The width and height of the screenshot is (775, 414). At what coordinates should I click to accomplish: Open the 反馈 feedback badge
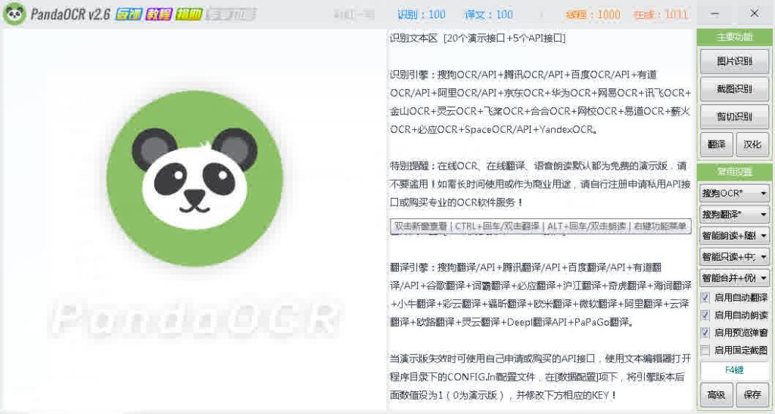click(129, 14)
